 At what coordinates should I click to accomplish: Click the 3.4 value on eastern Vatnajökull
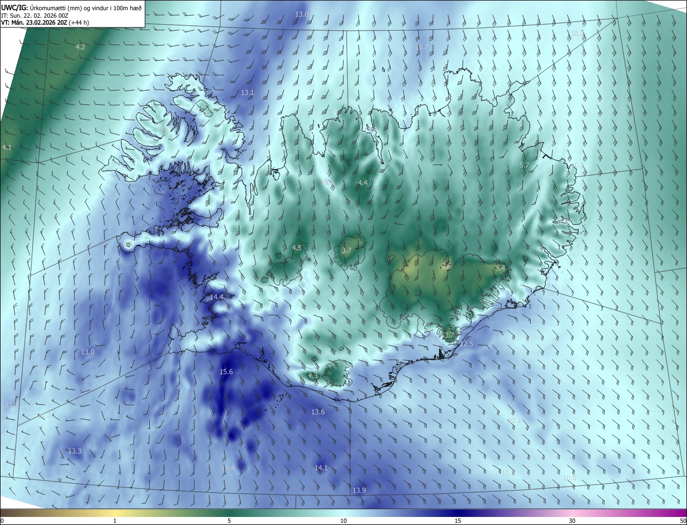(x=500, y=267)
